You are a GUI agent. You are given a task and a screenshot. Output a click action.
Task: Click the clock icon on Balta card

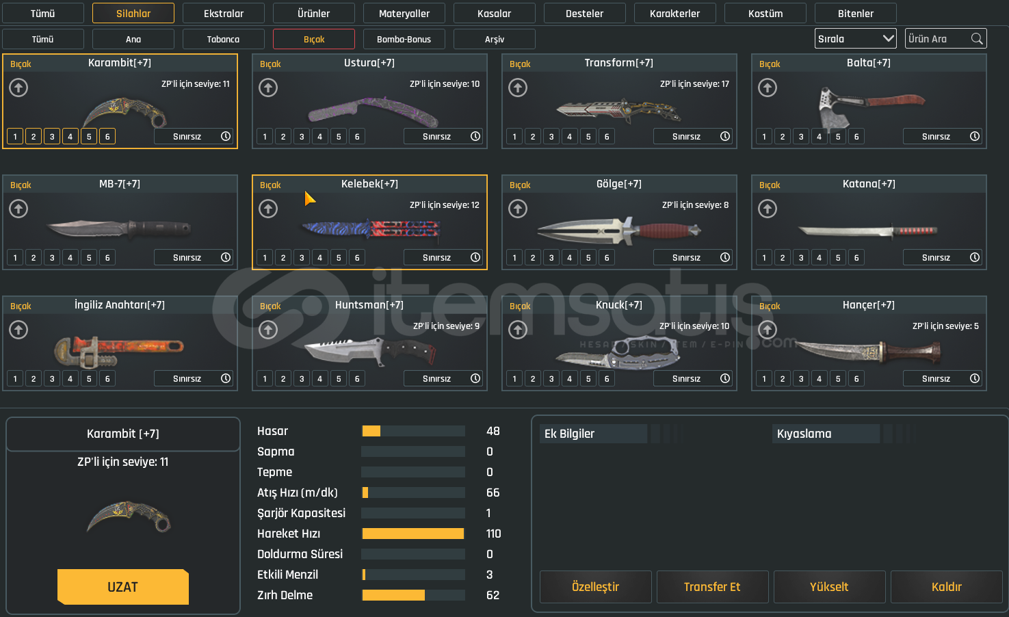(x=975, y=136)
